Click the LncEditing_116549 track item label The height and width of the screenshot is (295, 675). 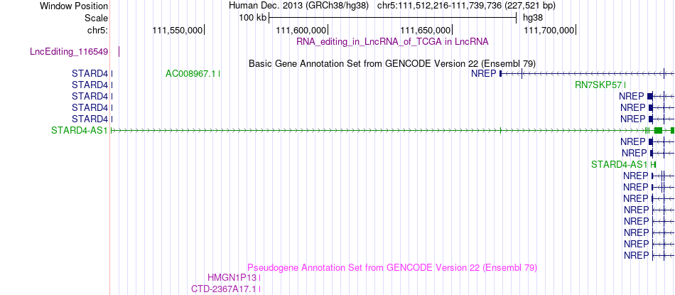click(69, 52)
